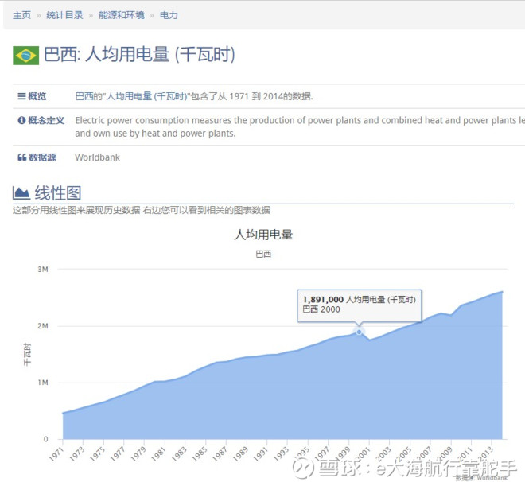Go to 统计目录 breadcrumb link
This screenshot has width=525, height=482.
coord(64,15)
